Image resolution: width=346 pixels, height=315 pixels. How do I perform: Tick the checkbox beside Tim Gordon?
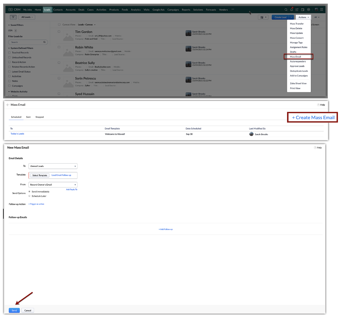click(59, 32)
